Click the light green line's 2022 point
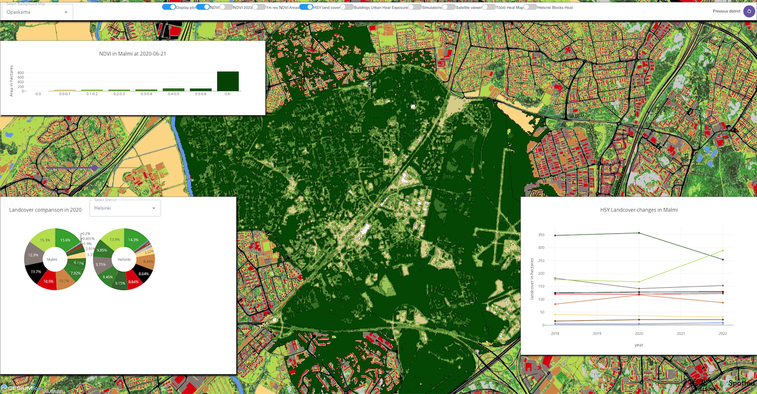 [723, 250]
